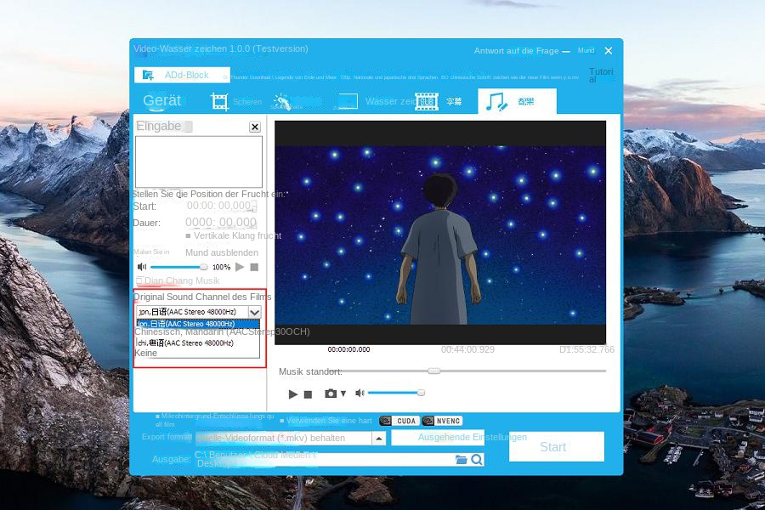The width and height of the screenshot is (765, 510).
Task: Click the 00:44:00.929 current timestamp
Action: point(467,349)
